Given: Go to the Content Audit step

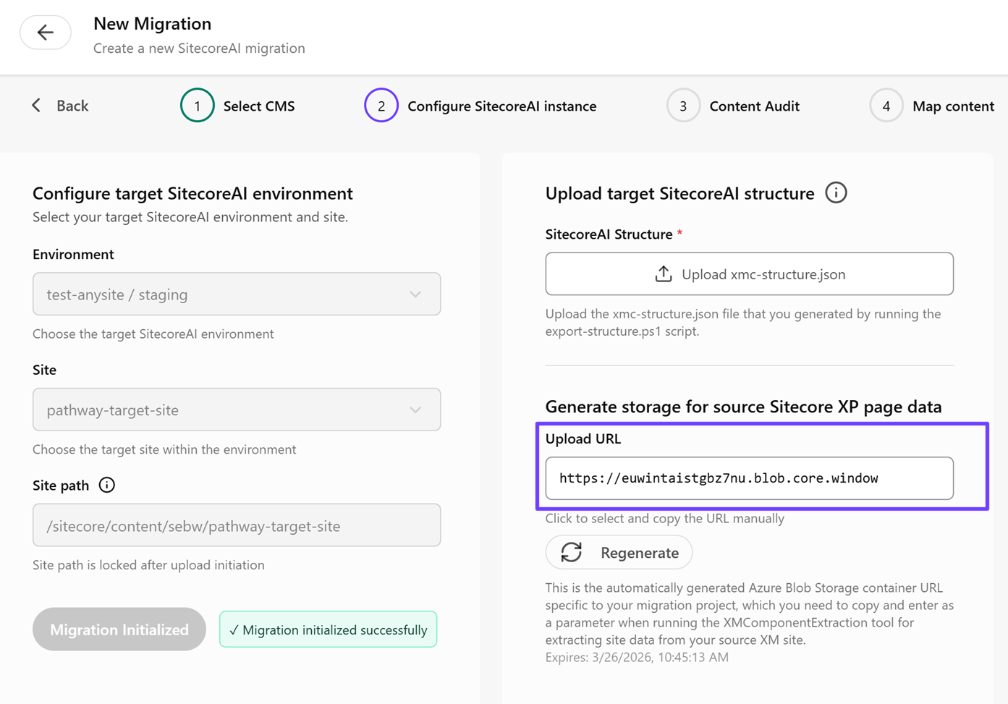Looking at the screenshot, I should coord(754,106).
